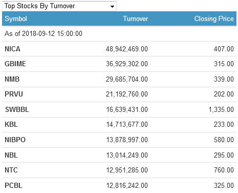Select the PRVU symbol
Screen dimensions: 238x193
coord(14,94)
